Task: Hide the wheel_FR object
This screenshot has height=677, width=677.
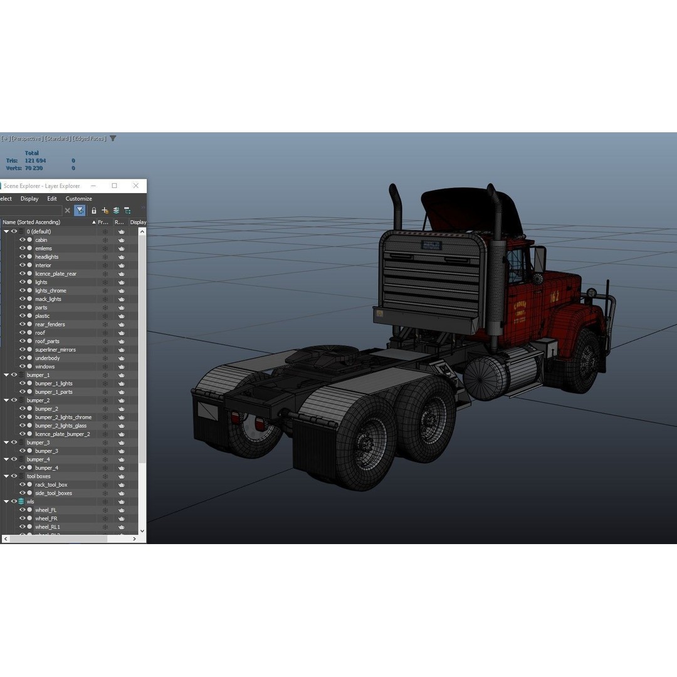Action: coord(23,518)
